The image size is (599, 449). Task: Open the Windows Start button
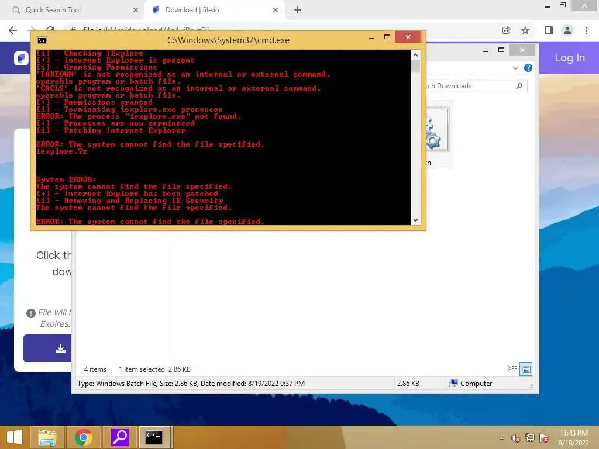click(15, 437)
